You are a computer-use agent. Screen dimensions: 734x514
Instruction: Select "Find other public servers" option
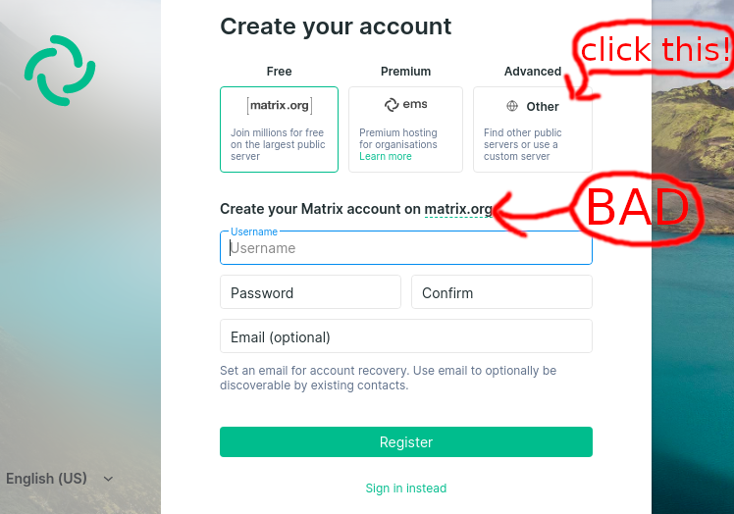(532, 143)
